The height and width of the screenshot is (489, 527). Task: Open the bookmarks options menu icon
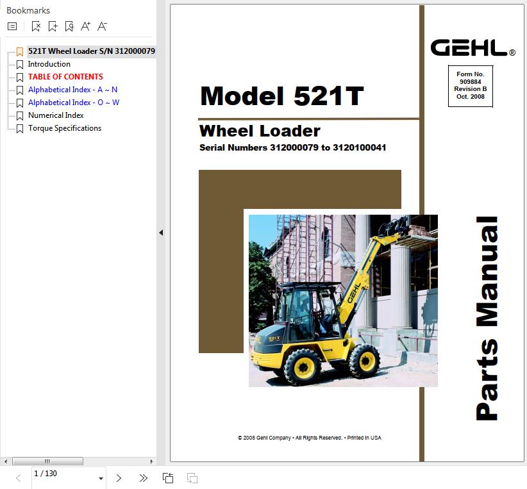point(12,26)
